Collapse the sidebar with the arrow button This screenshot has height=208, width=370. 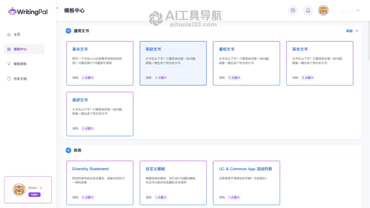57,8
